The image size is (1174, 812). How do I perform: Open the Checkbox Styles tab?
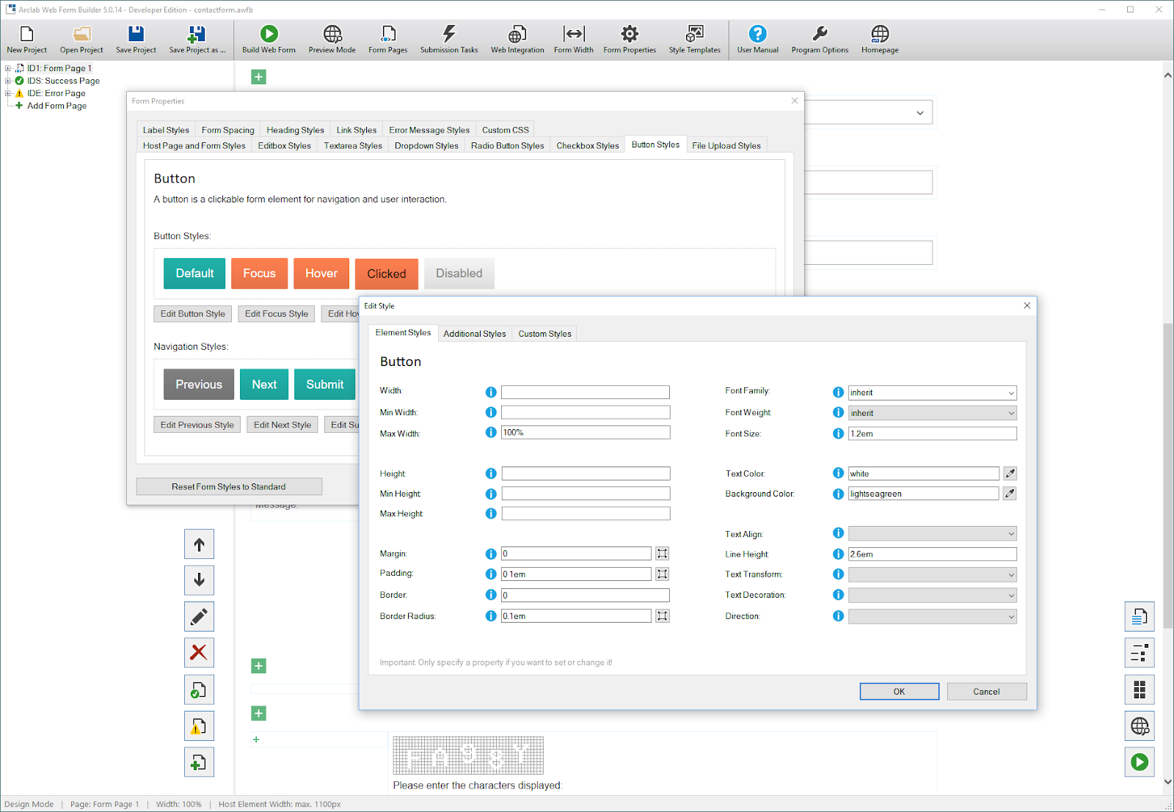pyautogui.click(x=587, y=145)
